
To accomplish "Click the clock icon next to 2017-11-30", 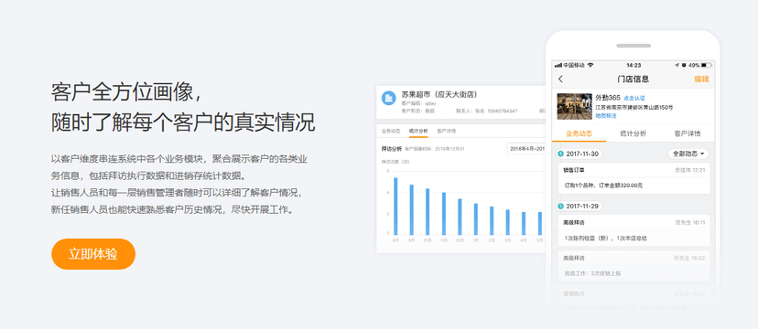I will pyautogui.click(x=561, y=154).
